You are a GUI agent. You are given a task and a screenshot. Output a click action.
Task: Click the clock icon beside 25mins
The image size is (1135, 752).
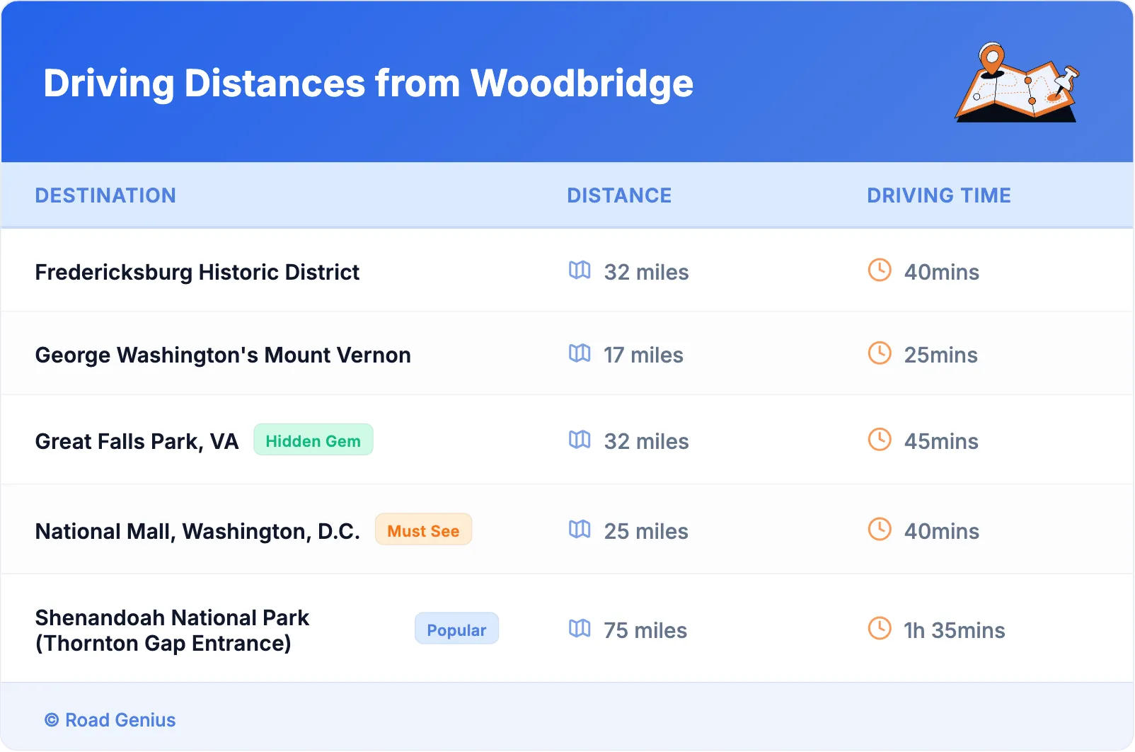pos(880,353)
